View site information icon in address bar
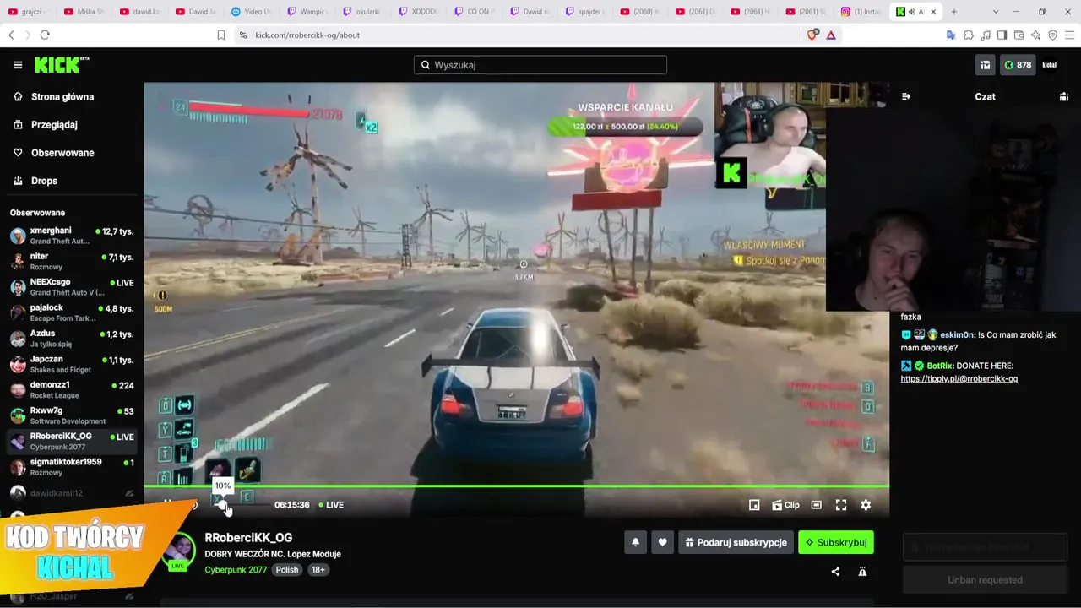1081x608 pixels. point(243,35)
